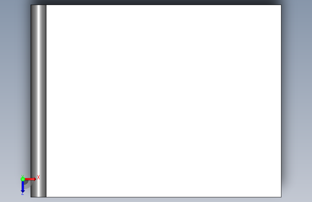Screen dimensions: 312x202
Task: Click the bottom-left corner vertex of the cylinder
Action: point(31,197)
